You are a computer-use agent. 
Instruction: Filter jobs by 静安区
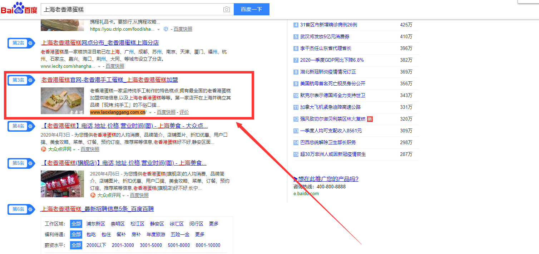click(157, 224)
